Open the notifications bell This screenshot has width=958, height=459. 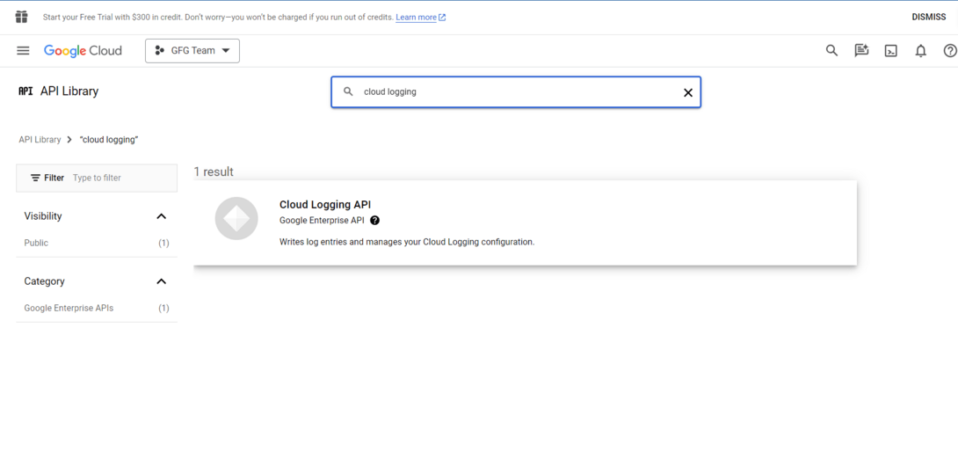tap(920, 51)
